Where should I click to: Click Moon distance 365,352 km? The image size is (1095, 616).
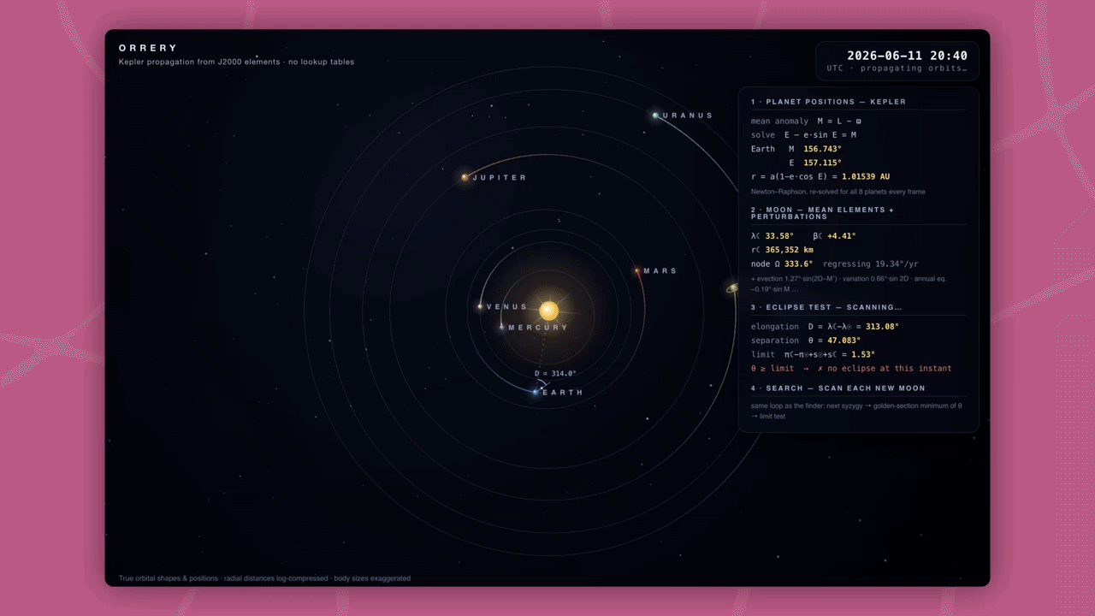789,250
